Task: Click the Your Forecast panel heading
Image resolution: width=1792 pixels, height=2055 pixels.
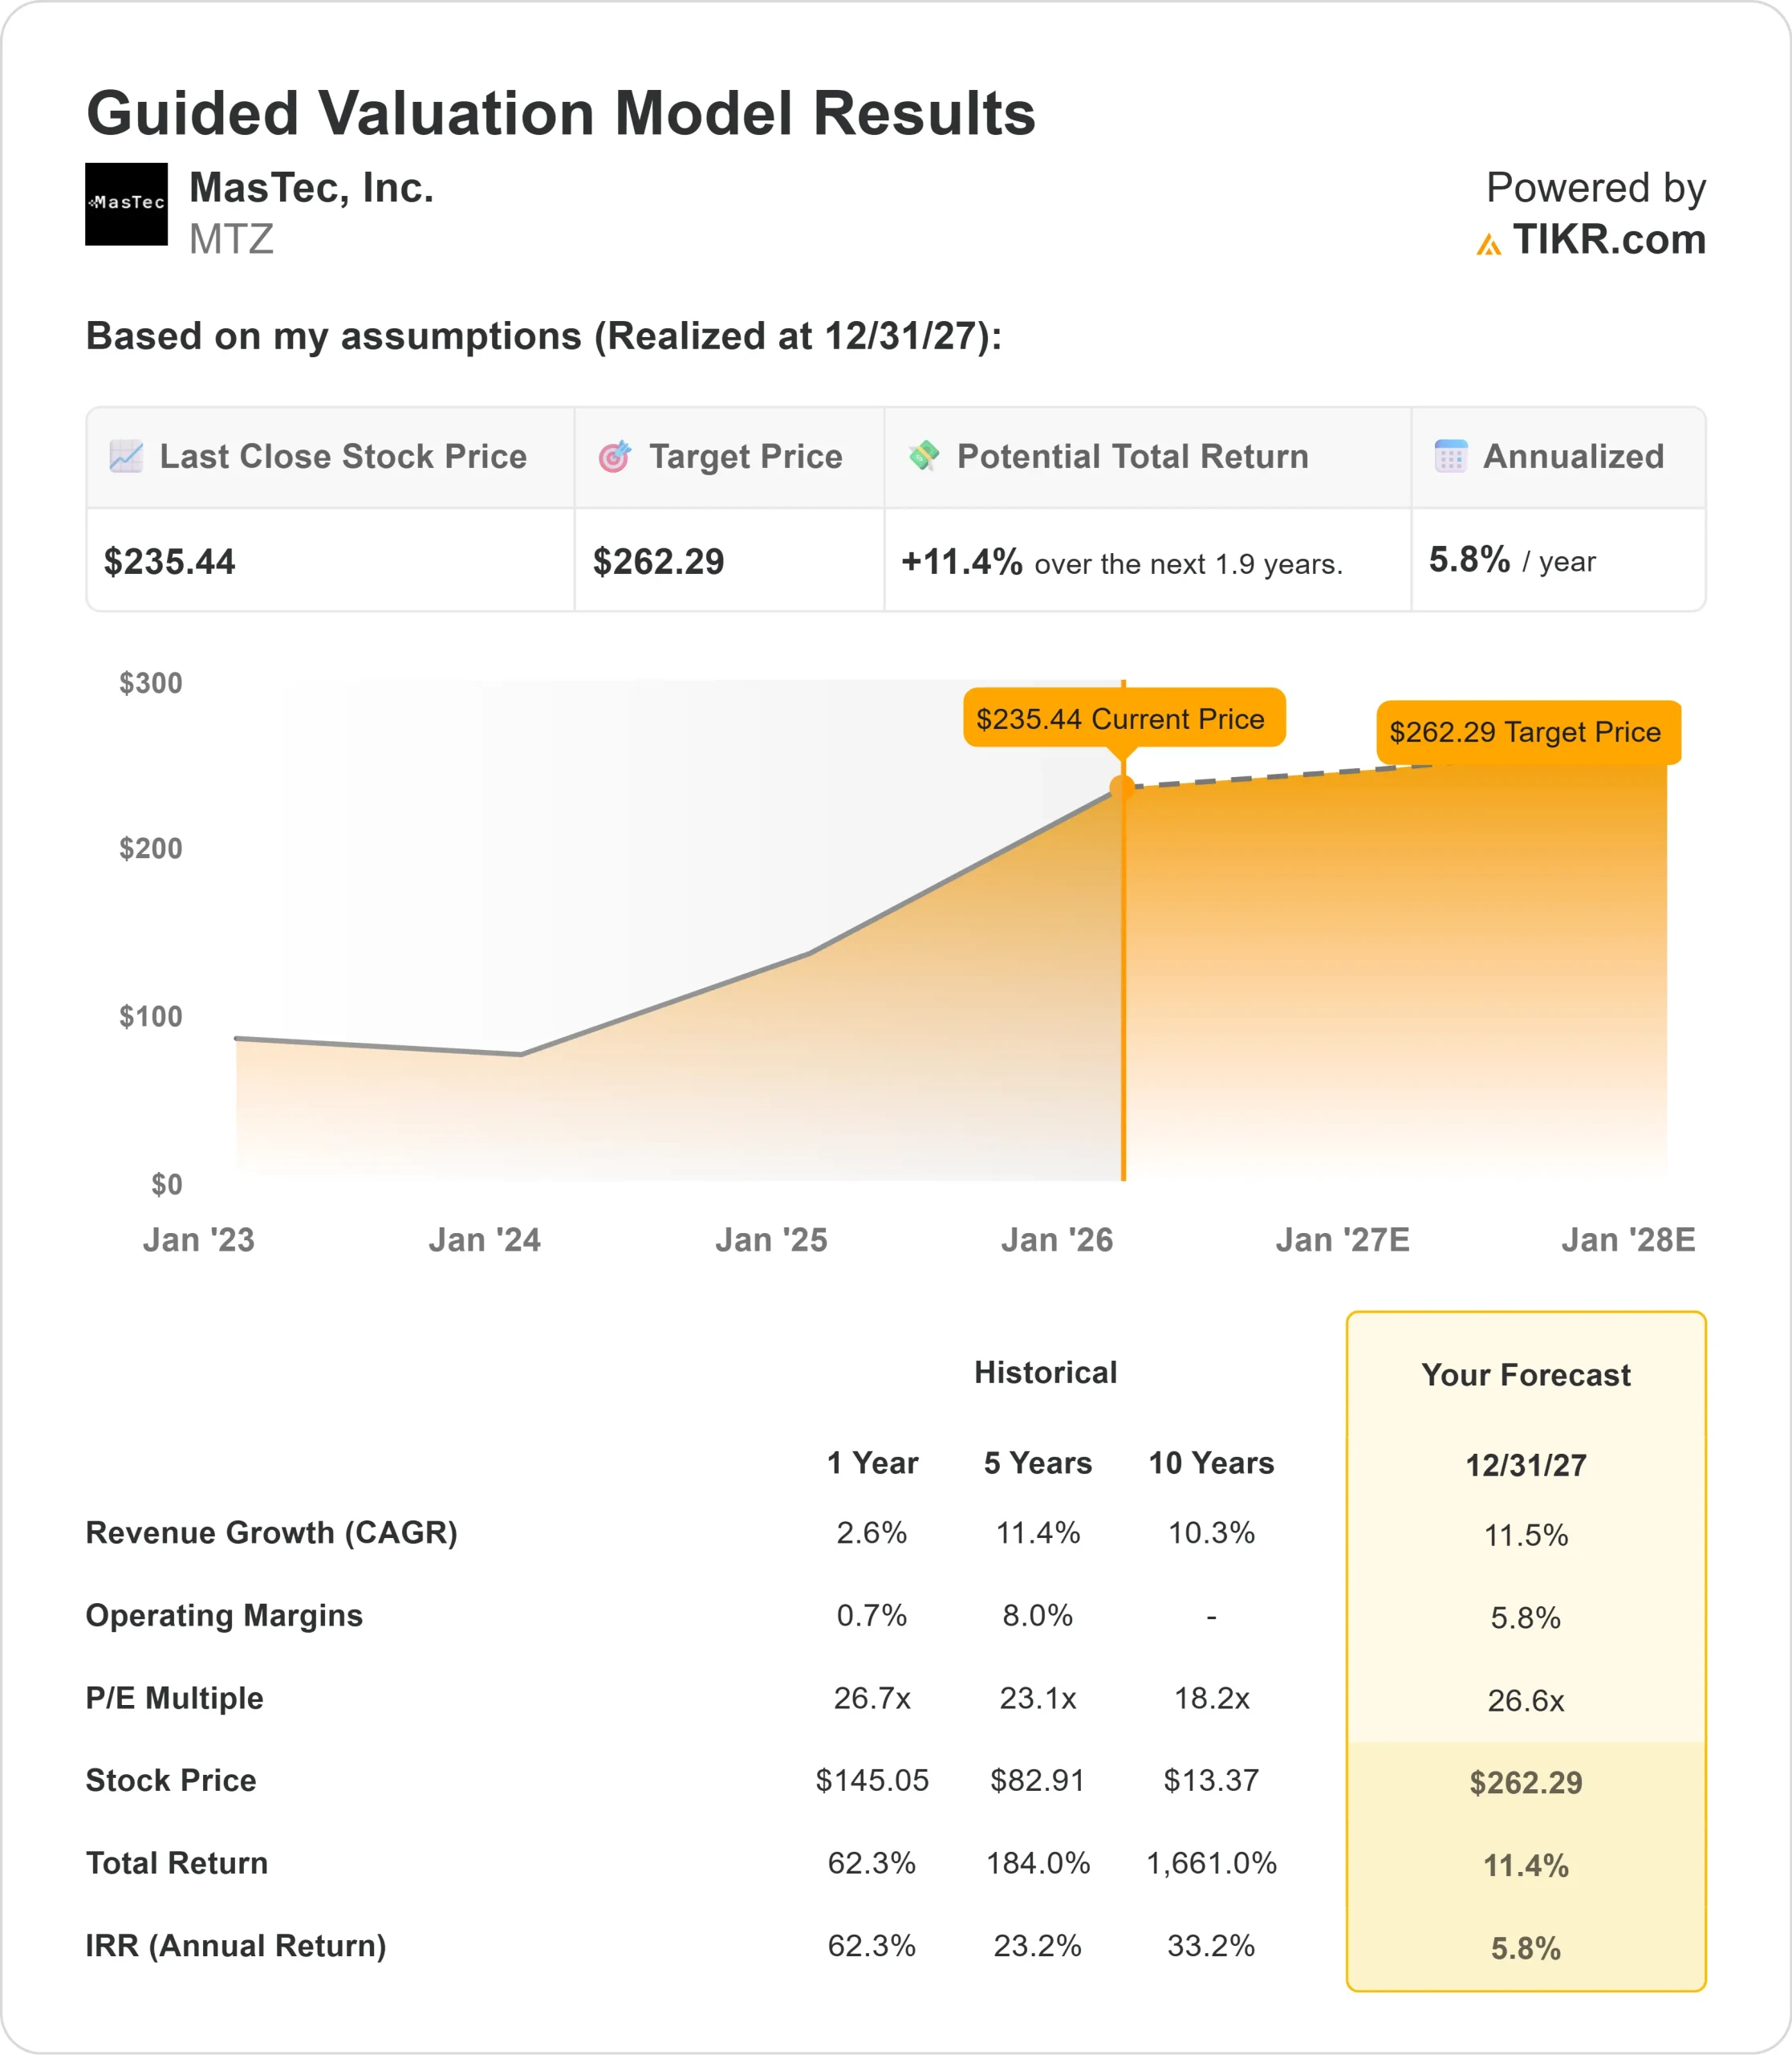Action: tap(1526, 1374)
